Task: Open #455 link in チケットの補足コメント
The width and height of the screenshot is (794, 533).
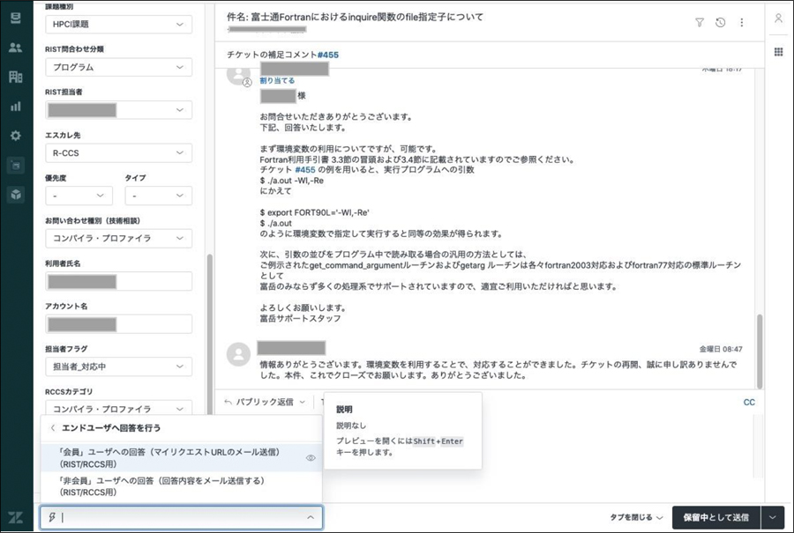Action: [x=328, y=55]
